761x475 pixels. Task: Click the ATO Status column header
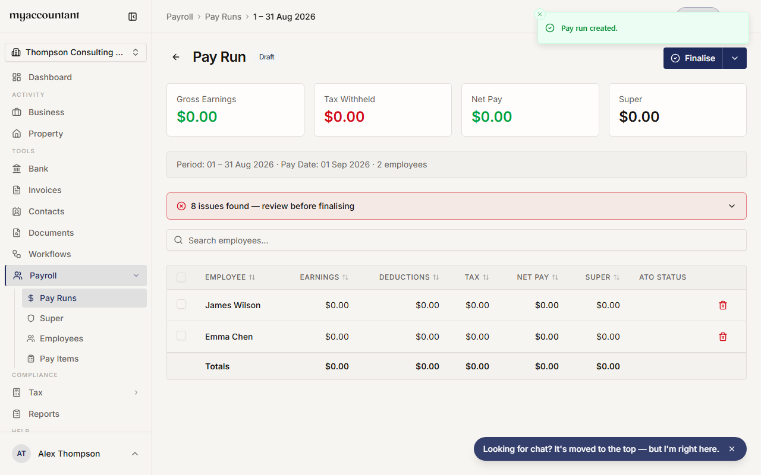coord(662,277)
